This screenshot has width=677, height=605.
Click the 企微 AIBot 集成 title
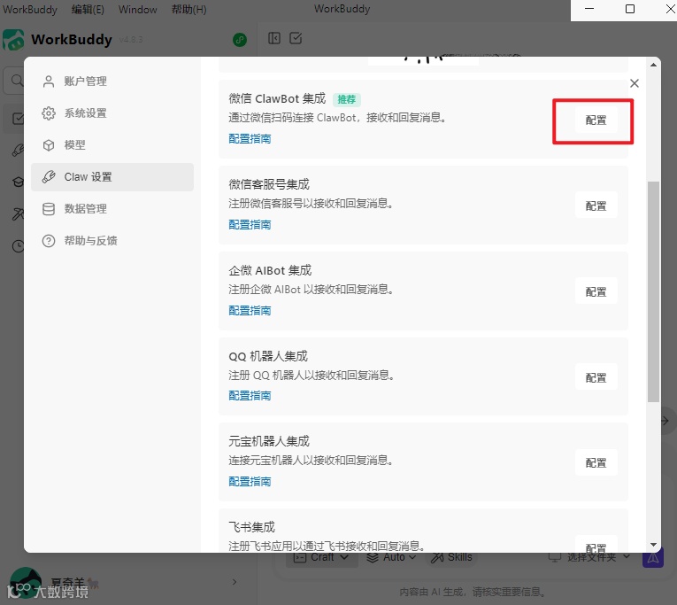click(x=270, y=270)
